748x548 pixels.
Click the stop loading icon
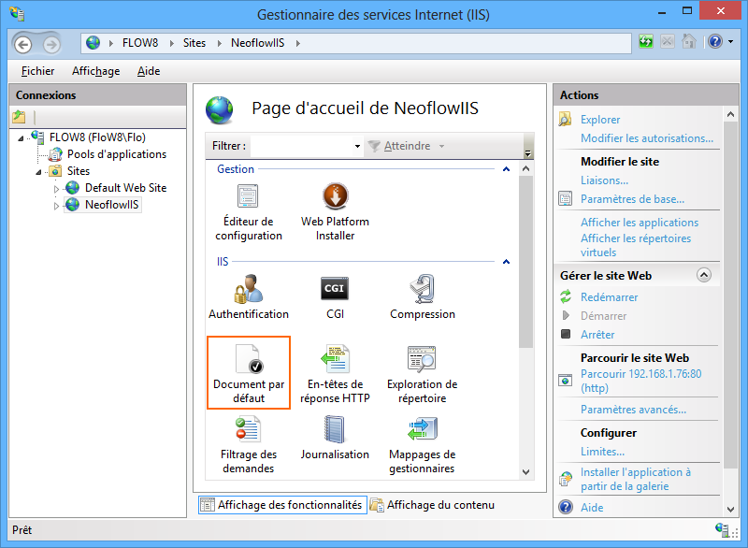coord(667,42)
